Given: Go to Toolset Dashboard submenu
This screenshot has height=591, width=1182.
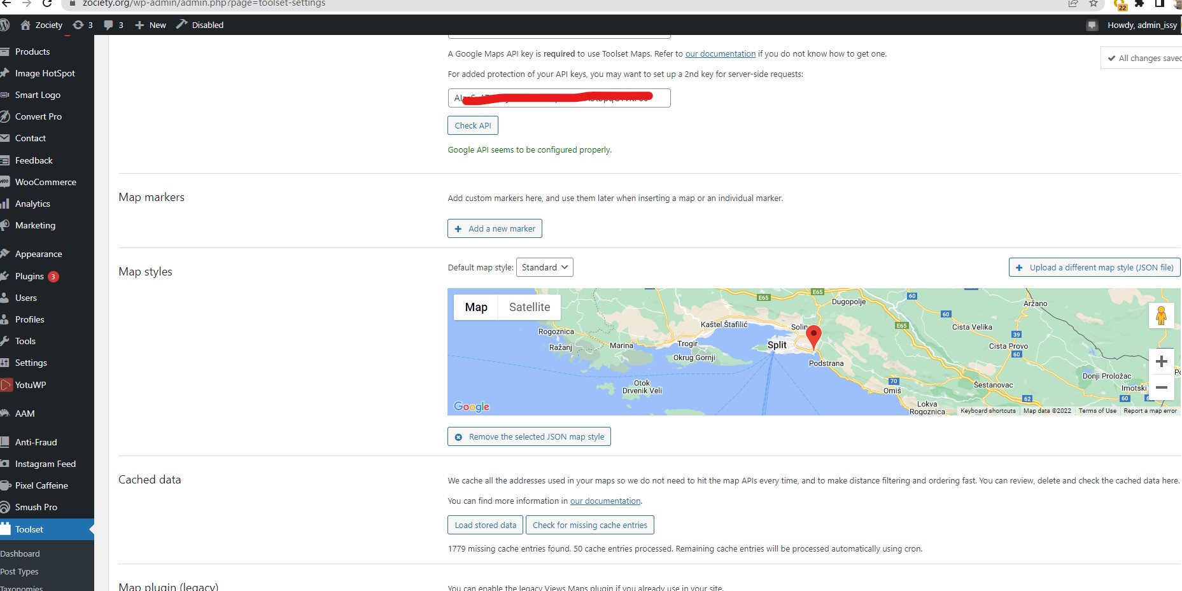Looking at the screenshot, I should [20, 553].
